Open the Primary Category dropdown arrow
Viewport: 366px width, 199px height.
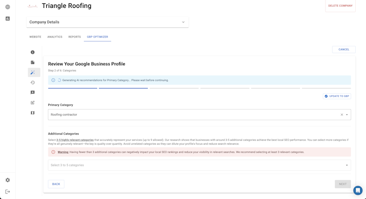click(347, 115)
